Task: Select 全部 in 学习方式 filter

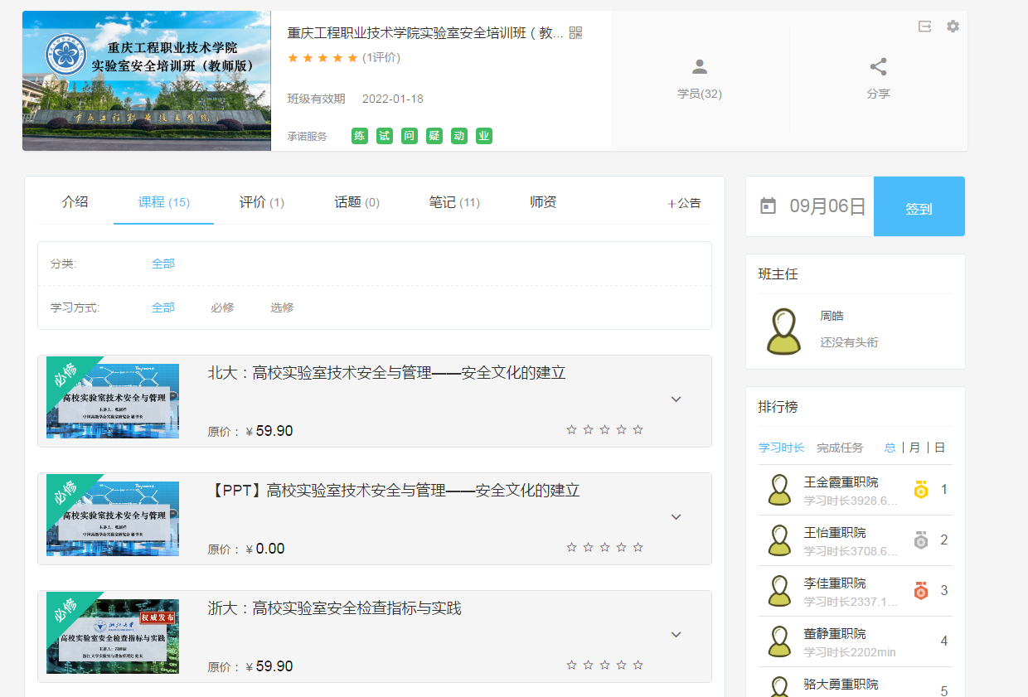Action: pos(163,307)
